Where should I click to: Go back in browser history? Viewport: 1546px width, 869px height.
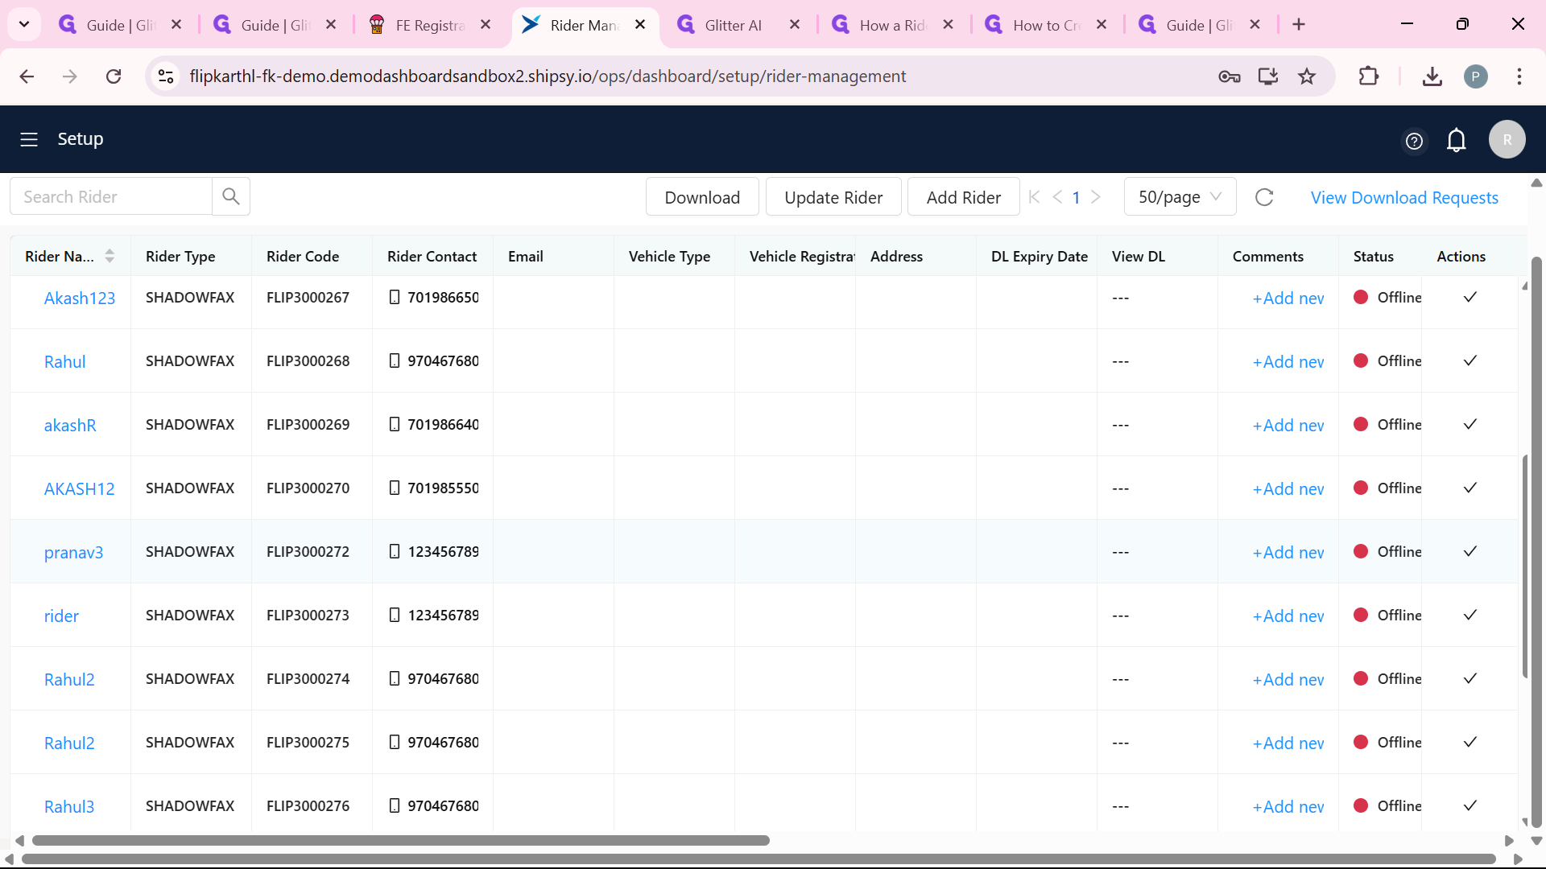[x=27, y=76]
